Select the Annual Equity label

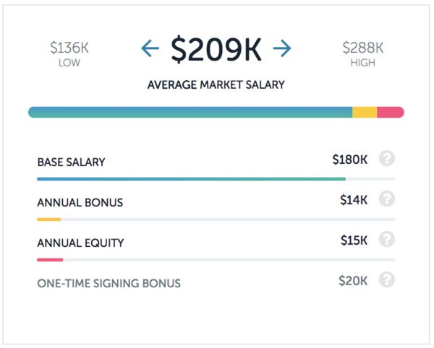pos(80,243)
